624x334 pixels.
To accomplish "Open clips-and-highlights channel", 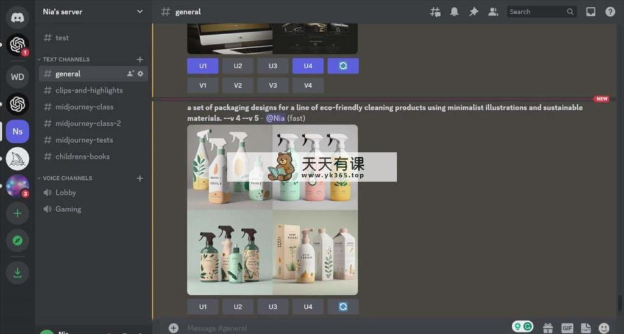I will click(x=93, y=90).
